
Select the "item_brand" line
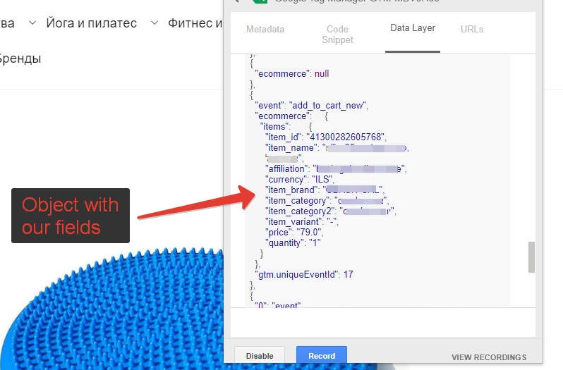click(x=325, y=190)
